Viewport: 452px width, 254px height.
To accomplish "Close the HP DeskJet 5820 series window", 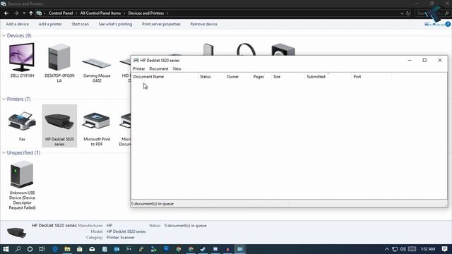I will (440, 60).
